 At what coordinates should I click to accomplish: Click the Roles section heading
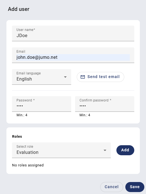click(17, 137)
